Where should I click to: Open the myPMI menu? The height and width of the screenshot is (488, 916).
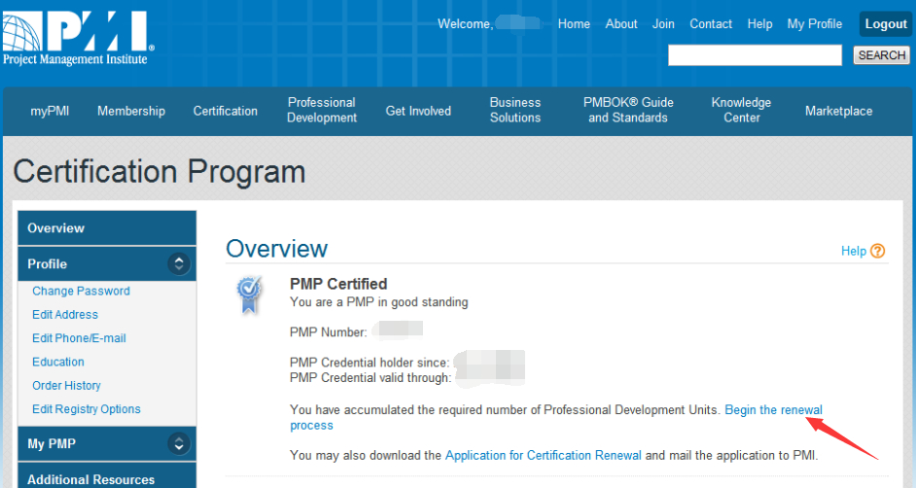[50, 111]
